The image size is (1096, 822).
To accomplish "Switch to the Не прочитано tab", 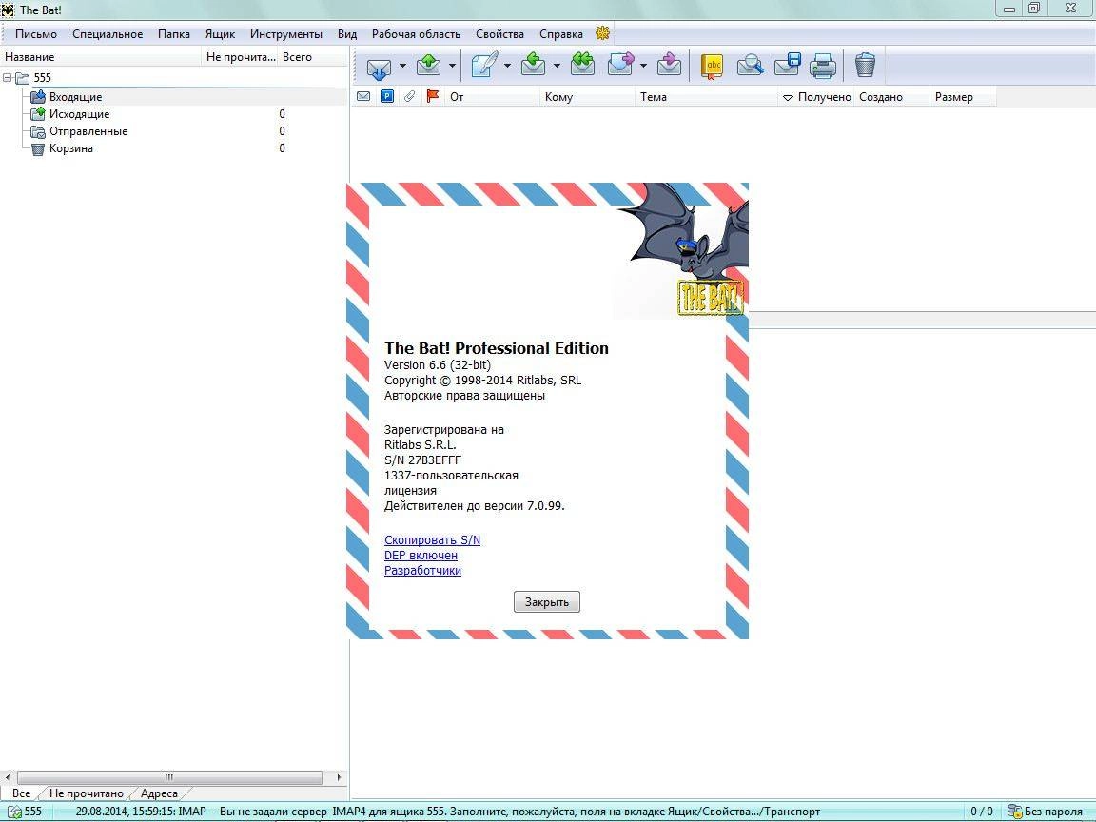I will (86, 793).
